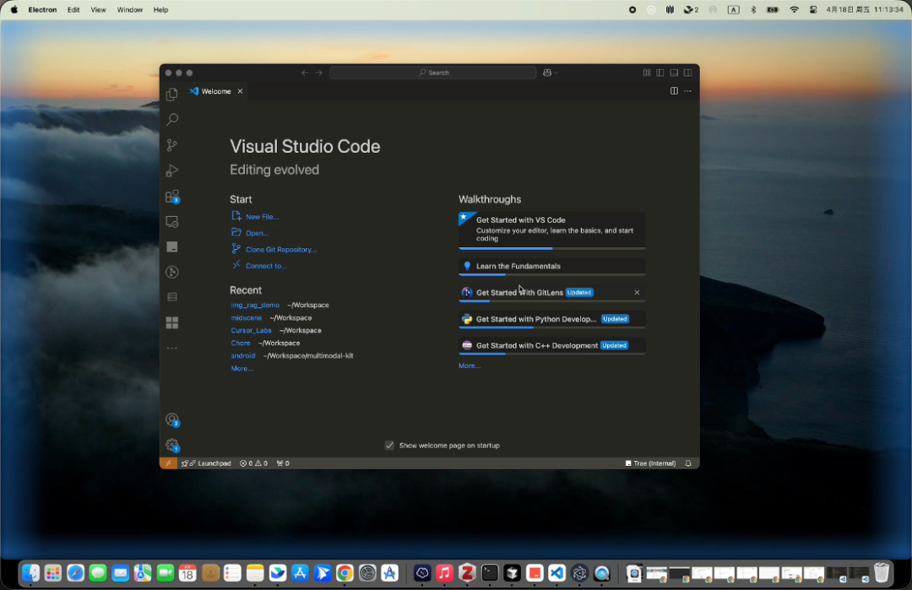Open notifications using the status bar bell
Image resolution: width=912 pixels, height=590 pixels.
coord(688,463)
